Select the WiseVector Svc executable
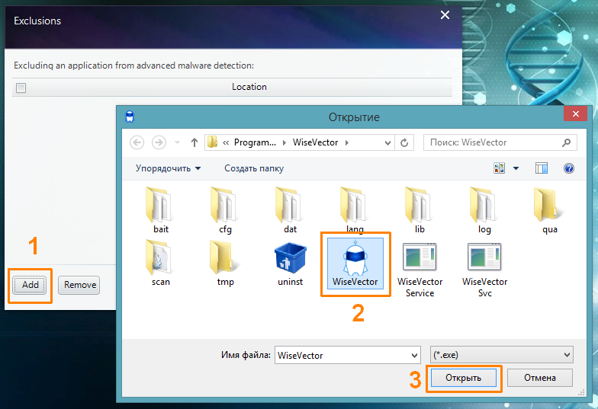The width and height of the screenshot is (598, 409). [485, 270]
